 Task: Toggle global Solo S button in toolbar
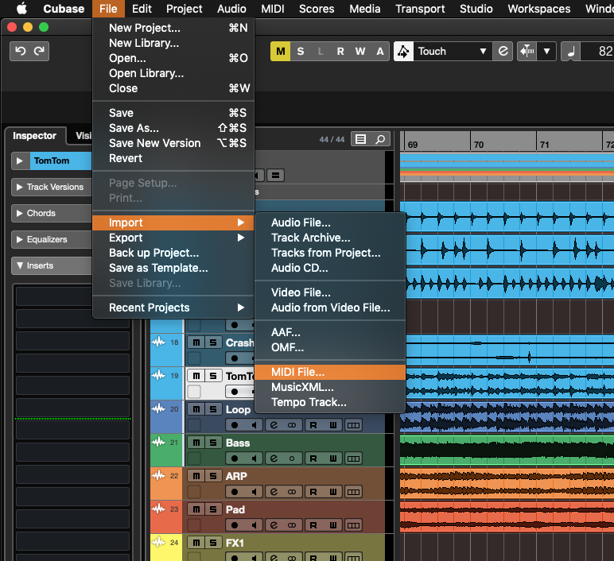[301, 51]
